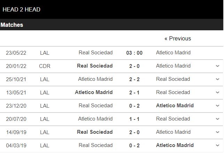Open the 03 : 00 upcoming match time

134,53
